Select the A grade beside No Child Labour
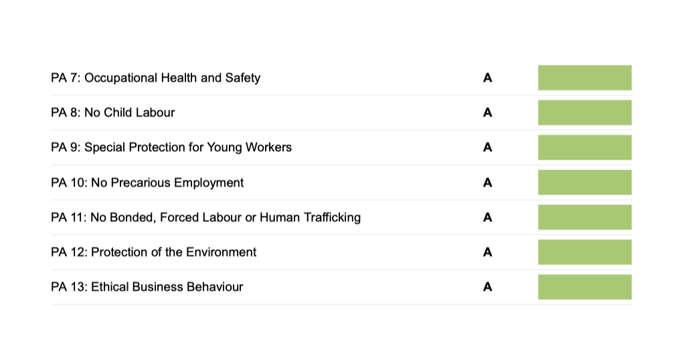 [487, 112]
